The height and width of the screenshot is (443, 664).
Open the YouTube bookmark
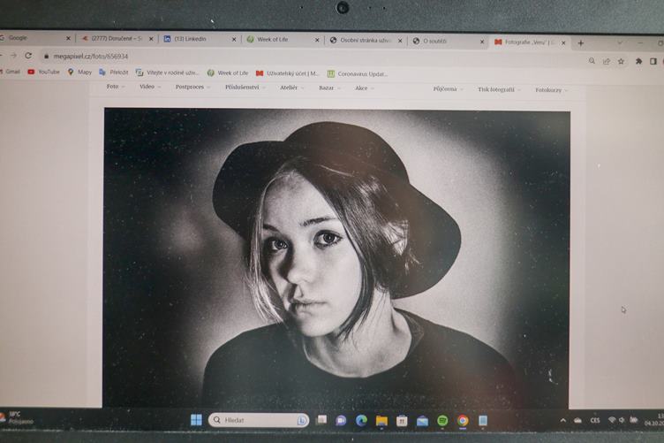43,72
